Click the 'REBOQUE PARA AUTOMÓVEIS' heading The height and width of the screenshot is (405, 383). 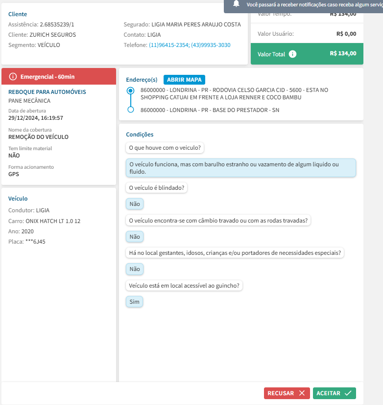[x=47, y=92]
